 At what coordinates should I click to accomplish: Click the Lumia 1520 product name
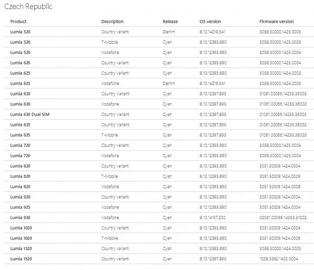(x=21, y=259)
